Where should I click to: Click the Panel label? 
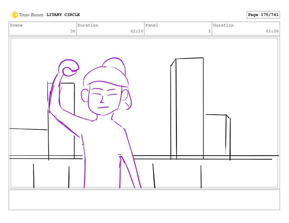[152, 25]
